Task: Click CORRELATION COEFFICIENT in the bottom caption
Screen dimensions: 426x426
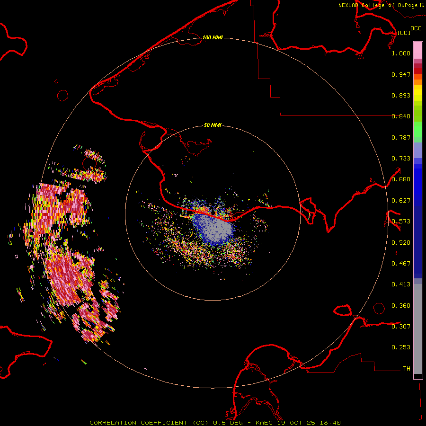Action: 138,423
